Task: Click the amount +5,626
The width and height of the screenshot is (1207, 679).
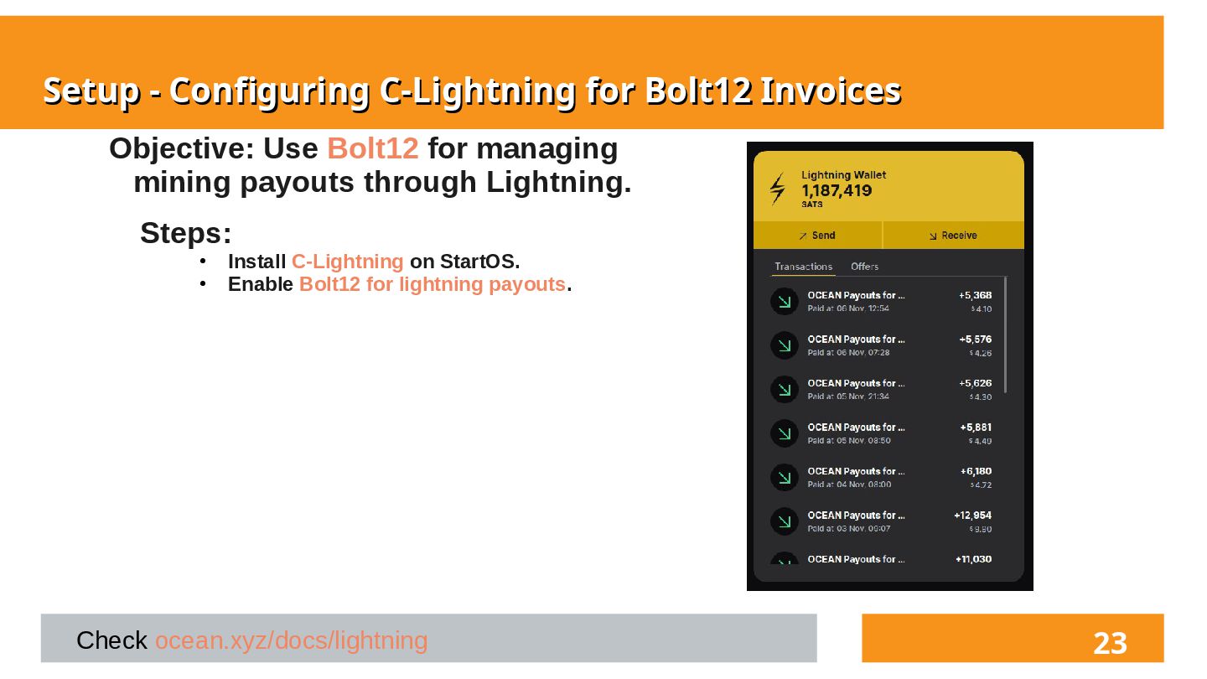Action: click(x=975, y=383)
